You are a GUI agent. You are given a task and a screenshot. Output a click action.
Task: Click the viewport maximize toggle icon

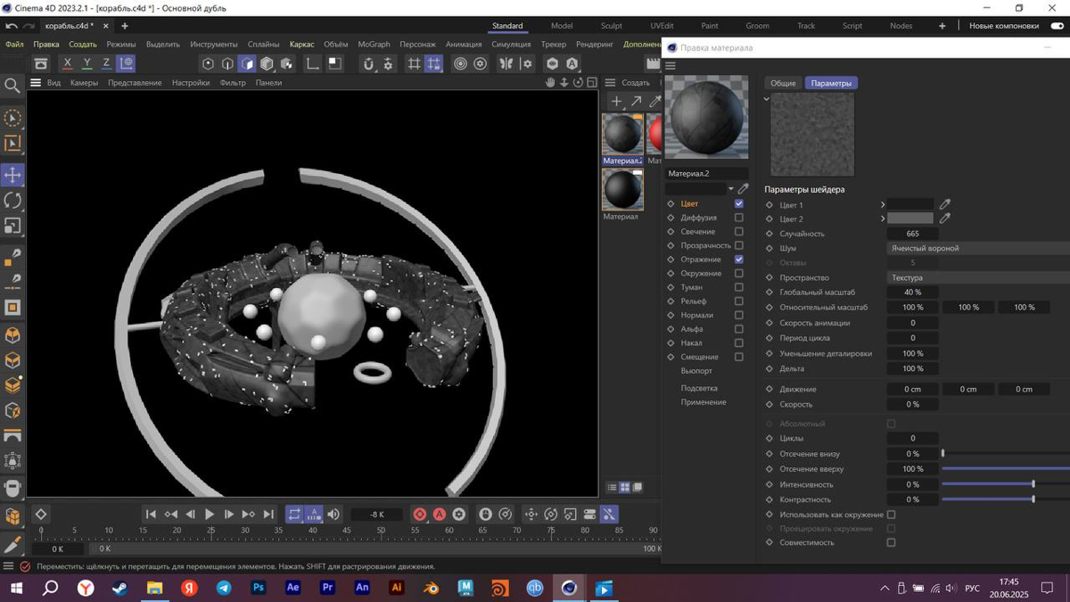point(591,82)
